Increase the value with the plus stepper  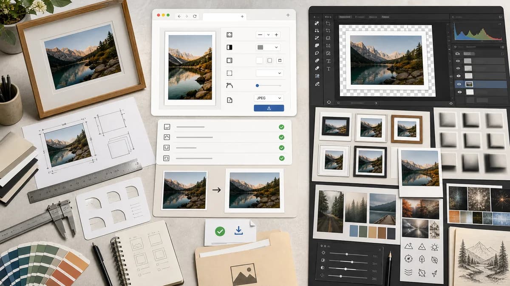click(x=276, y=35)
